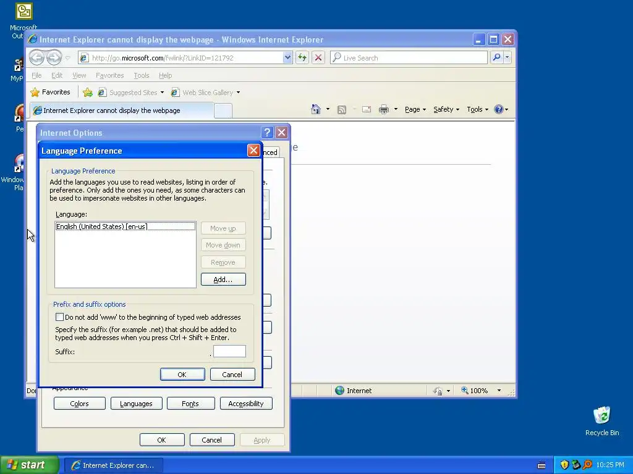Viewport: 633px width, 474px height.
Task: Click the zoom level magnifier icon
Action: pos(465,390)
